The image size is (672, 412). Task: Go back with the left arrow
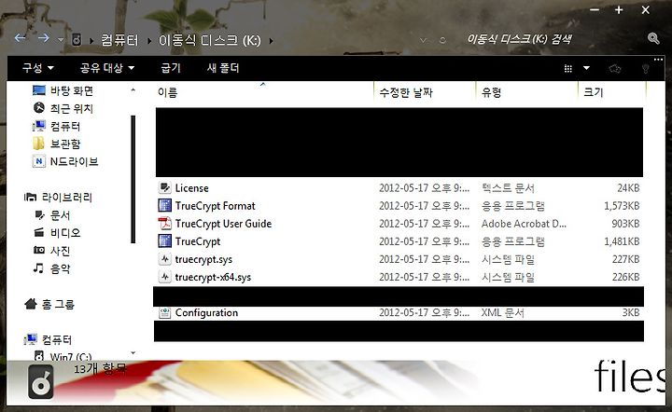(x=21, y=38)
